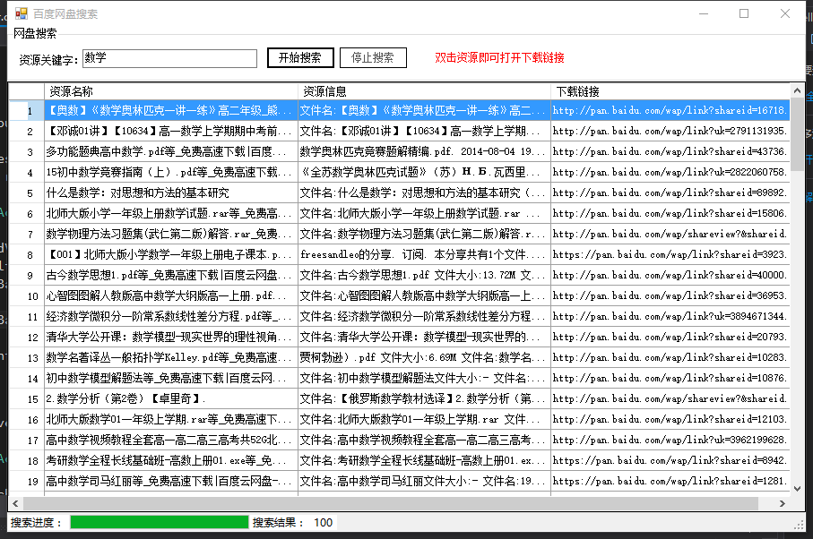Viewport: 813px width, 539px height.
Task: Sort by 资源名称 column header
Action: coord(171,91)
